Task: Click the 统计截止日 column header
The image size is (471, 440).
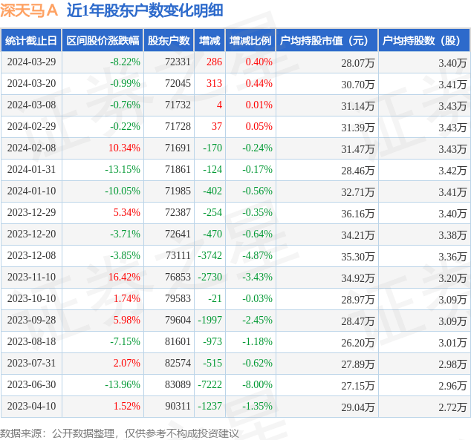Action: 30,41
